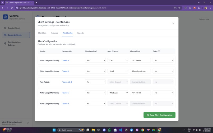Click the Twin Robots service name
Viewport: 213px width, 133px height.
[45, 82]
